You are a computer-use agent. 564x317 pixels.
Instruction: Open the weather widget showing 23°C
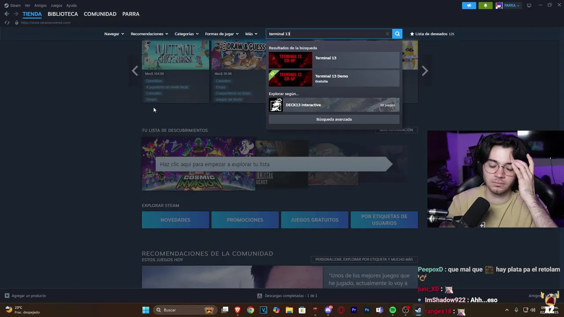point(22,310)
